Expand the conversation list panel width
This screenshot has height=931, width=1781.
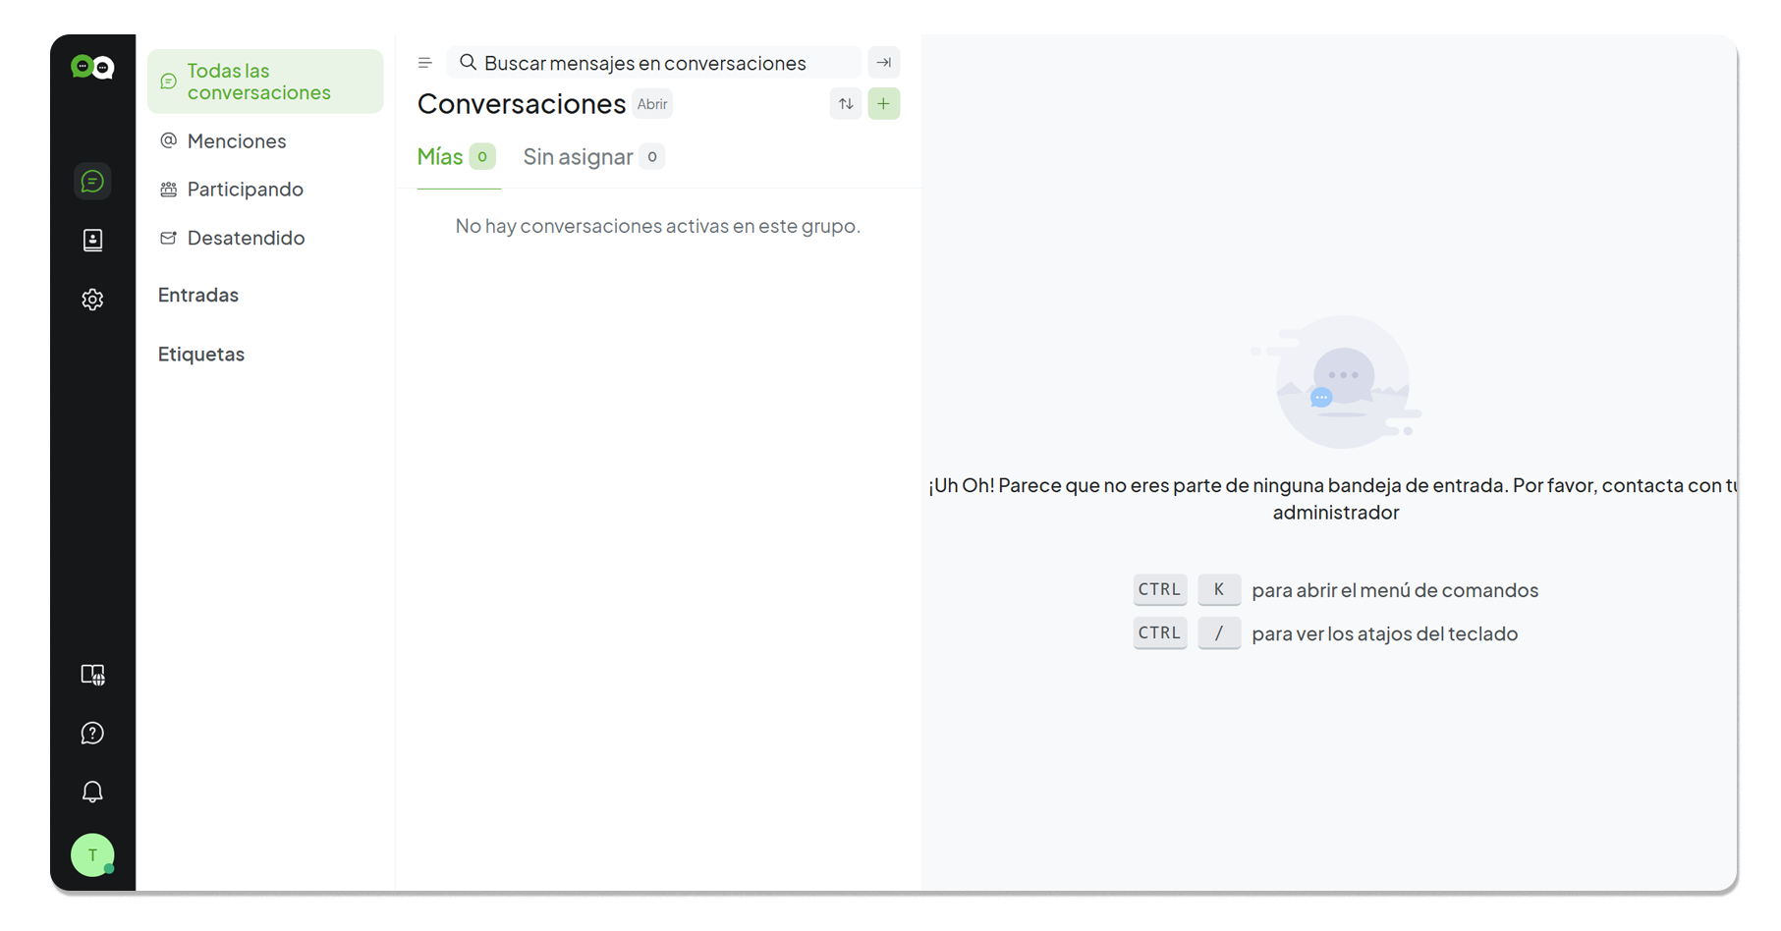click(884, 63)
